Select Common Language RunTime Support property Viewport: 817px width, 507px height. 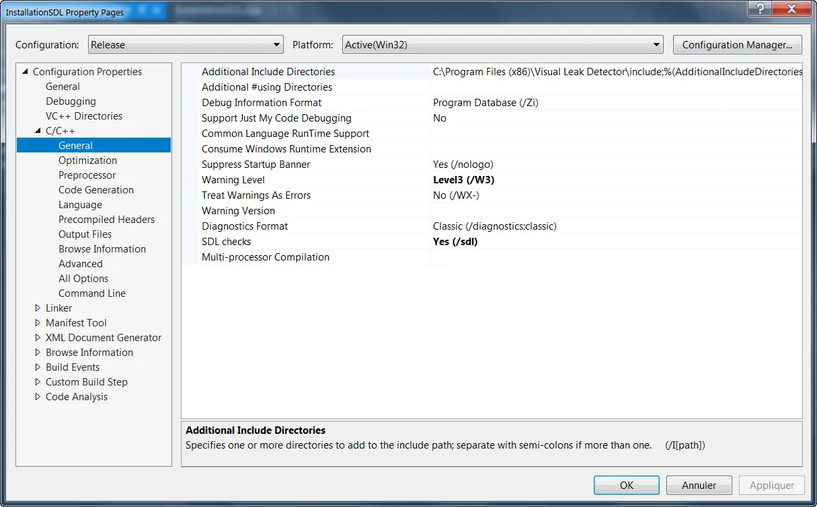point(285,134)
